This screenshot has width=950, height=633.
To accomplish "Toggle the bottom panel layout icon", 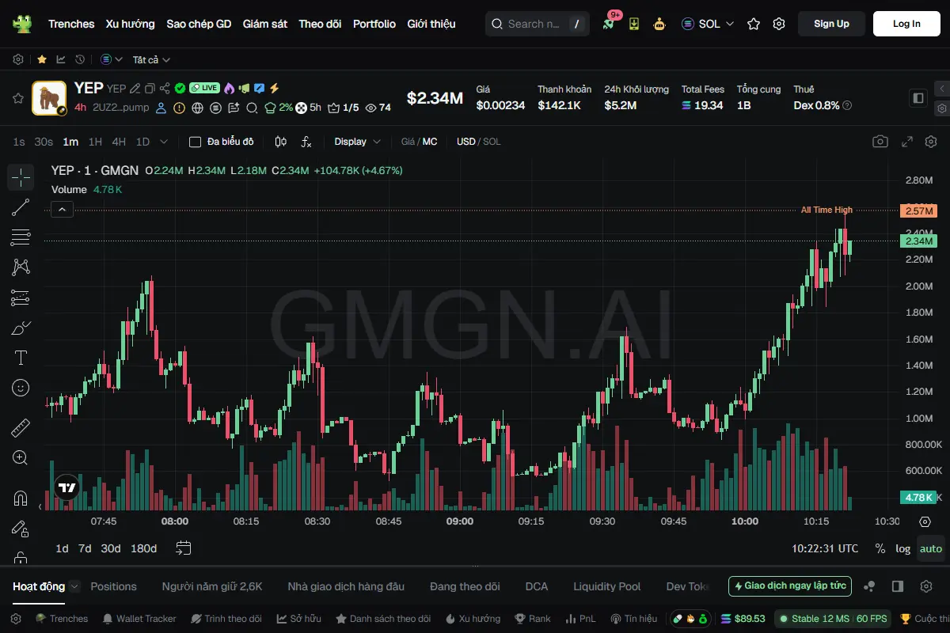I will [898, 586].
